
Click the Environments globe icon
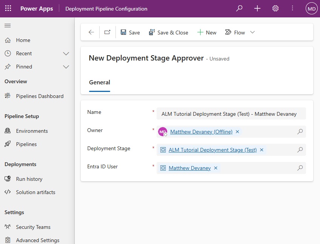click(x=8, y=131)
